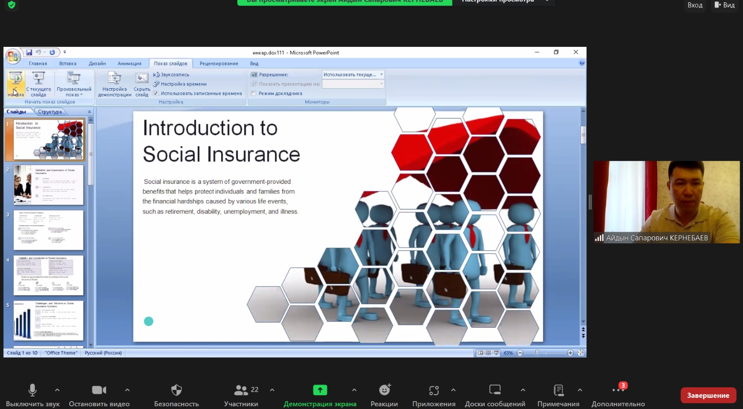Mute microphone with Выключить звук
743x409 pixels.
pyautogui.click(x=33, y=396)
